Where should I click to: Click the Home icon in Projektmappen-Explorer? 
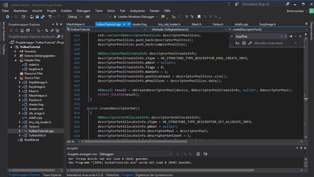[x=22, y=30]
